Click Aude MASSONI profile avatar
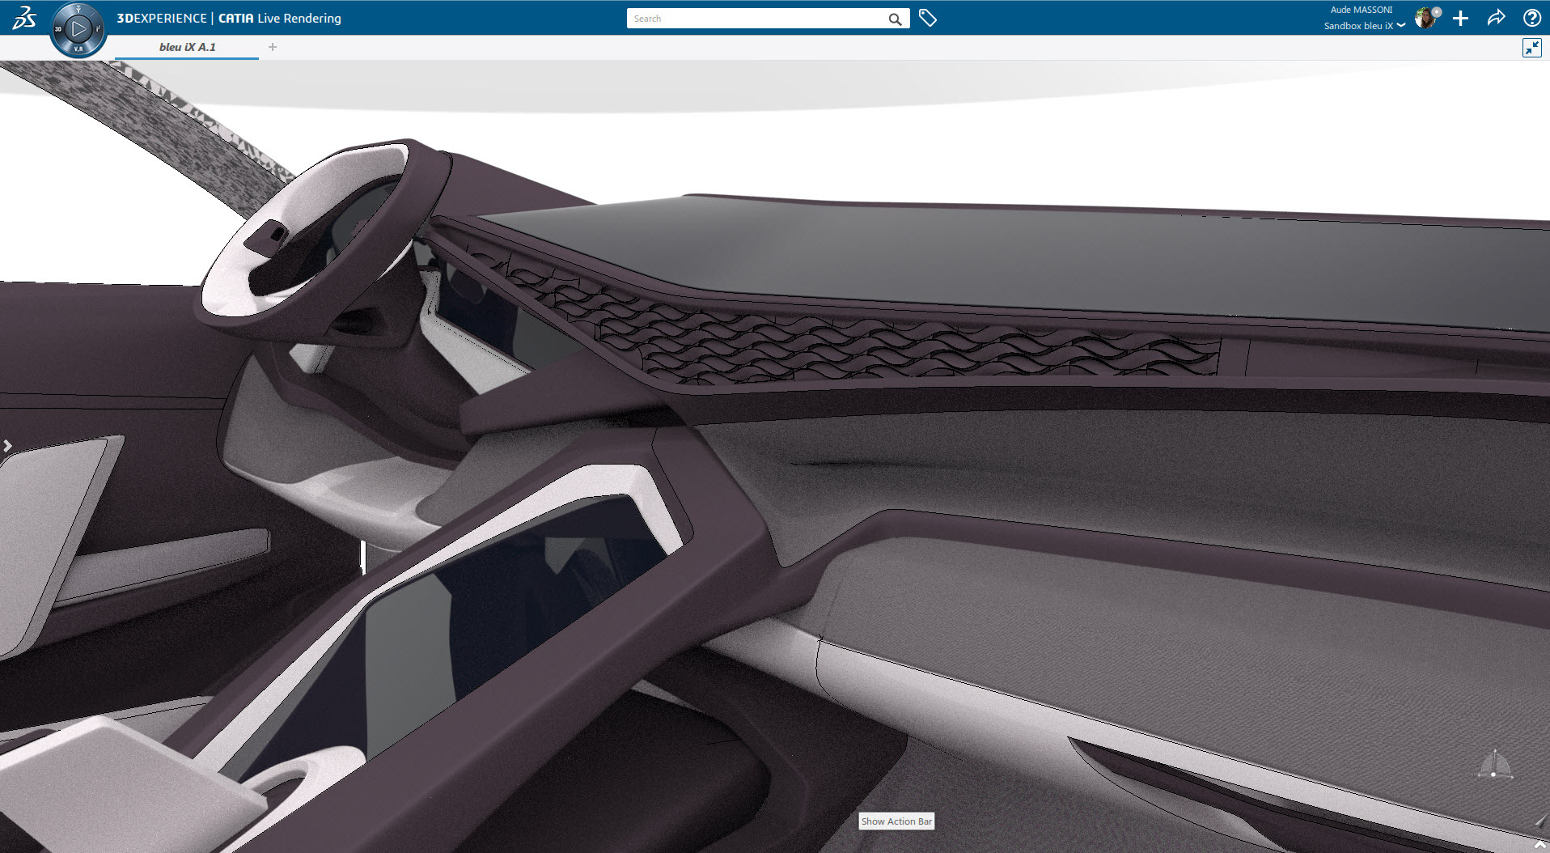 click(x=1426, y=18)
